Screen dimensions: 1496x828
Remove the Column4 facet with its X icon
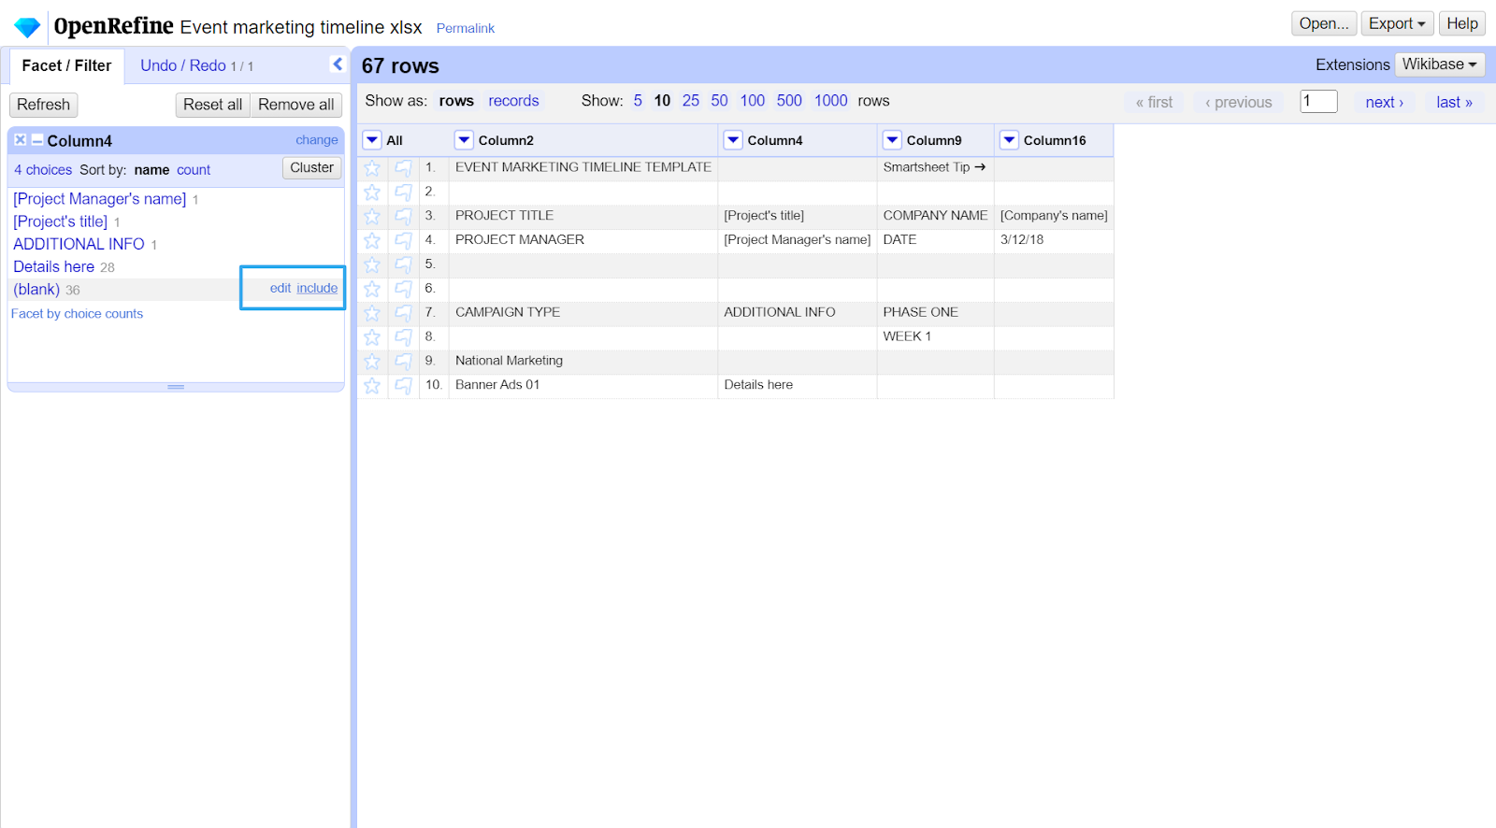(20, 140)
